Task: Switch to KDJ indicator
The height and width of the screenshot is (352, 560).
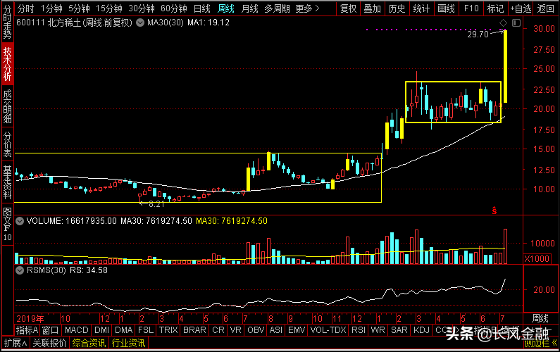Action: click(x=421, y=330)
